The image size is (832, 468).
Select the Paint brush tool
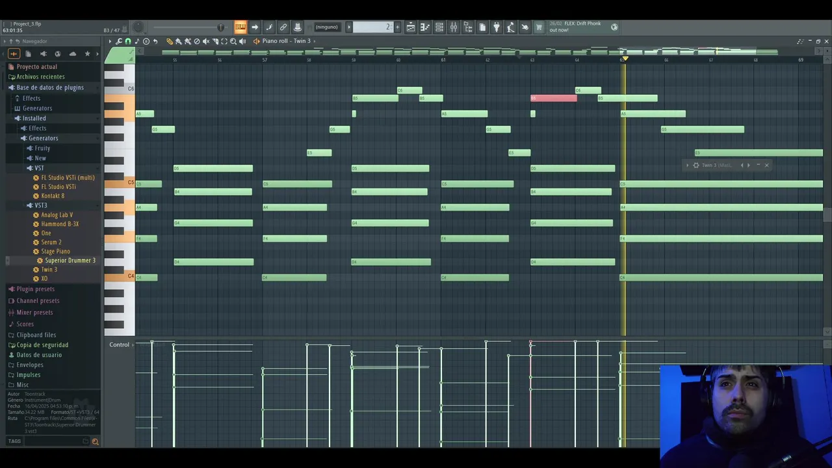coord(179,41)
